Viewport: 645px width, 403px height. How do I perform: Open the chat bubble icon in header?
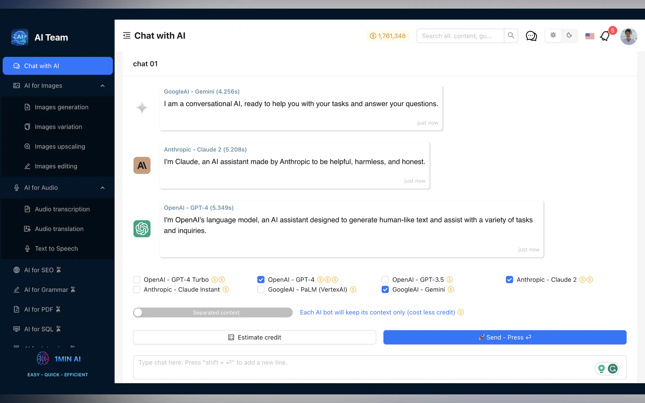531,36
